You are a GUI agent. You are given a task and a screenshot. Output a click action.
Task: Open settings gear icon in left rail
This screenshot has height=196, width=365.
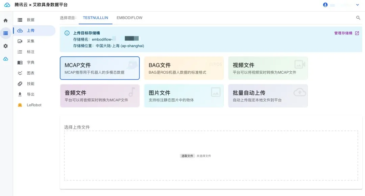pyautogui.click(x=6, y=46)
